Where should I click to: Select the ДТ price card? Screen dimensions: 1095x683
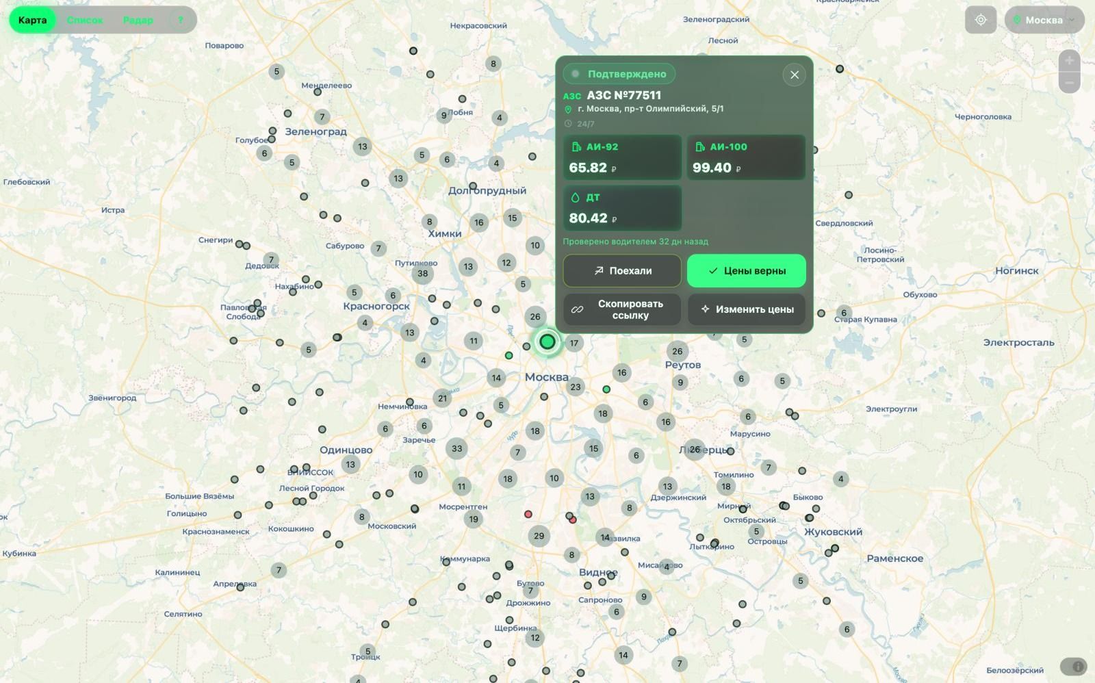tap(622, 208)
